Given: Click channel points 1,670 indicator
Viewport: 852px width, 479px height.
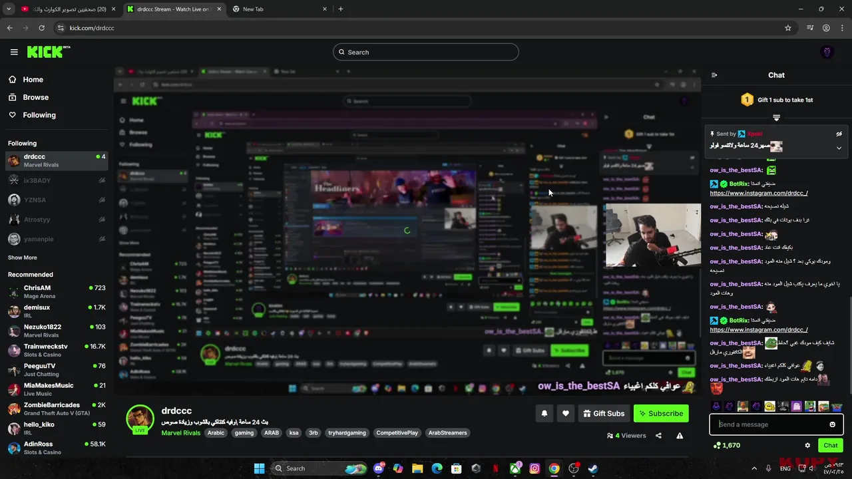Looking at the screenshot, I should pyautogui.click(x=726, y=446).
